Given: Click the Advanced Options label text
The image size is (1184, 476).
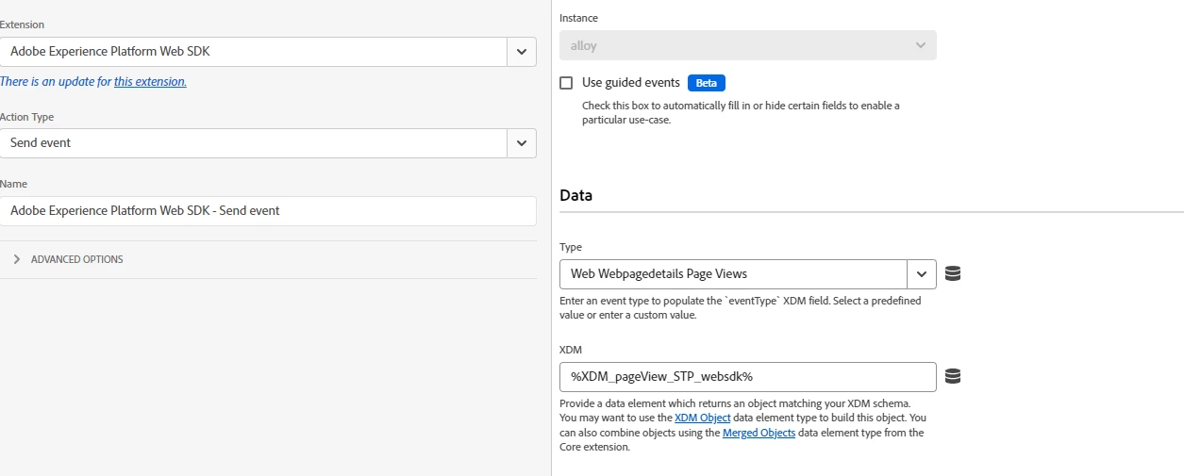Looking at the screenshot, I should pos(76,259).
